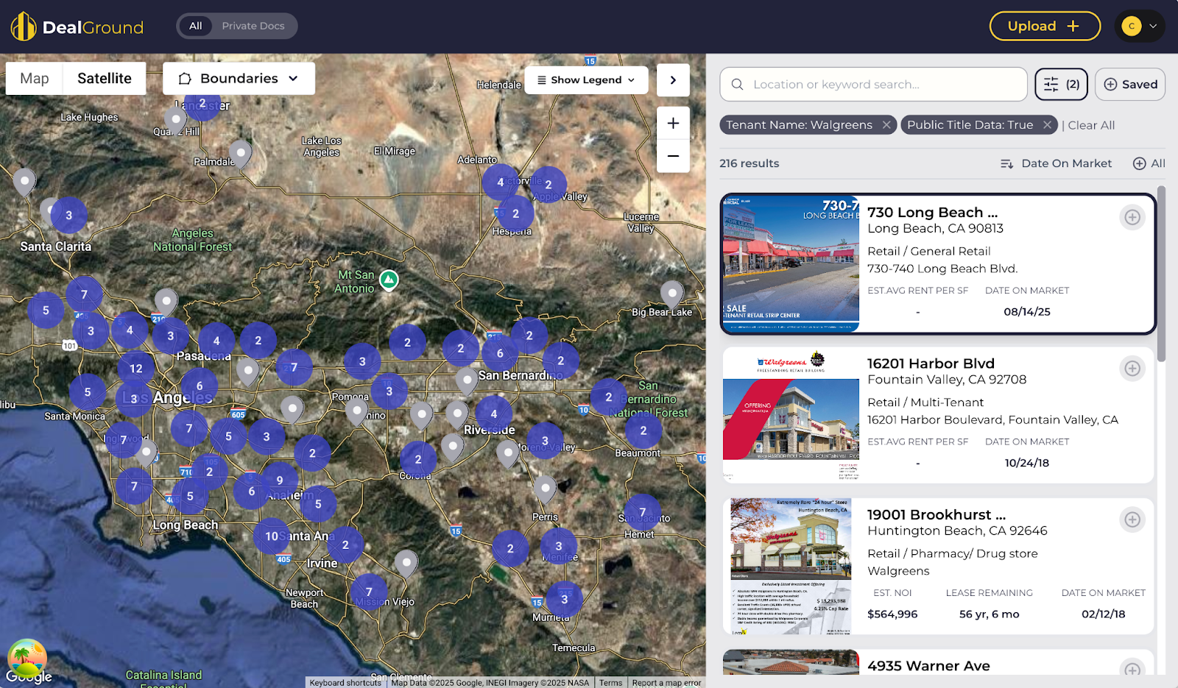Save the 4935 Warner Ave listing
This screenshot has height=688, width=1178.
pos(1132,668)
